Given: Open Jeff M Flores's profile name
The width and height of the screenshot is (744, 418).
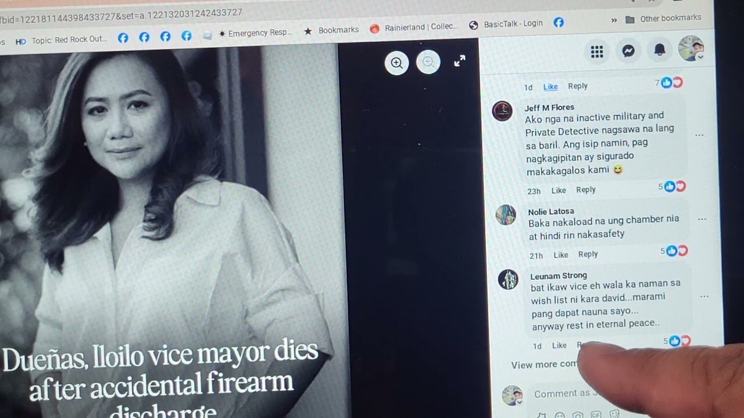Looking at the screenshot, I should (x=549, y=107).
